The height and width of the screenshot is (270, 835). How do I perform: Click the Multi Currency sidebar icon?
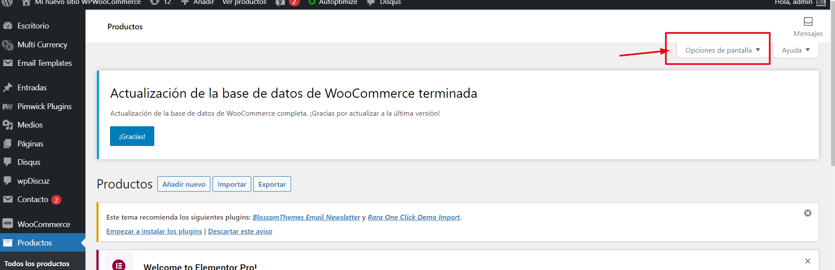coord(7,45)
